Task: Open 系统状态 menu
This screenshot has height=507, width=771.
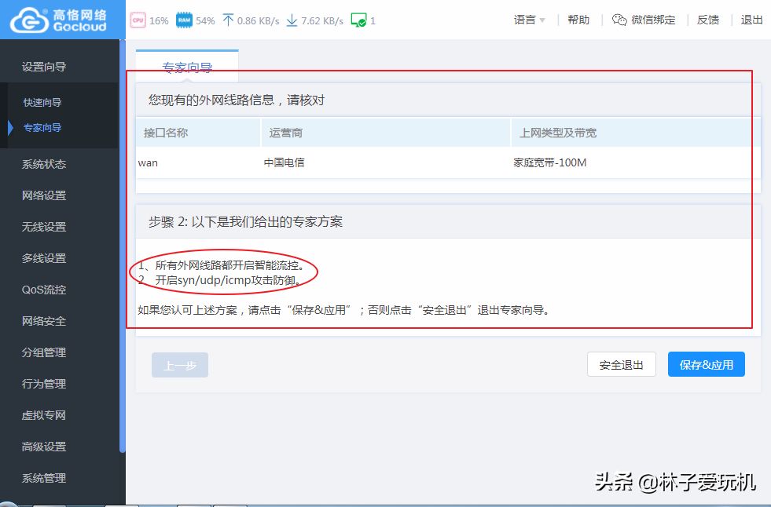Action: coord(44,164)
